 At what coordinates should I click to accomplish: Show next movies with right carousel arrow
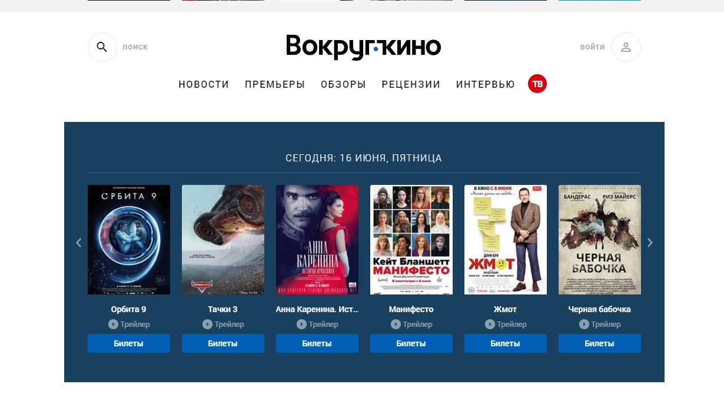pos(650,243)
